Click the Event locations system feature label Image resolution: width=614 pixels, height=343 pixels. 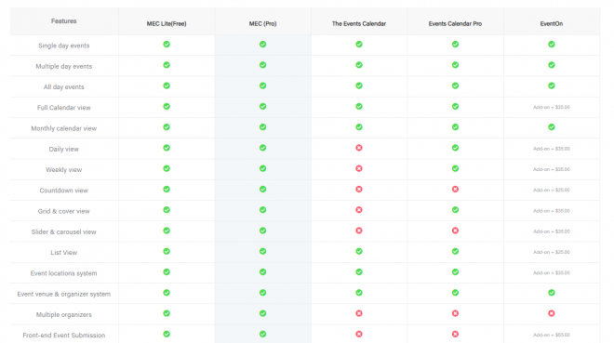(x=64, y=273)
